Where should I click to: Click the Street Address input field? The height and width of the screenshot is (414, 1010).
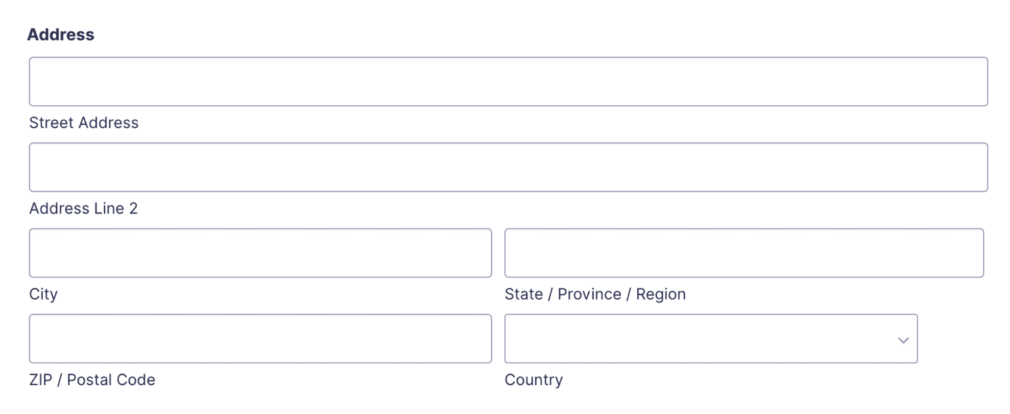508,81
